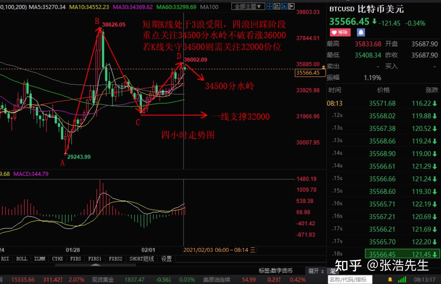Click the MA10:34552.23 indicator label
Screen dimensions: 441x284
(x=89, y=7)
